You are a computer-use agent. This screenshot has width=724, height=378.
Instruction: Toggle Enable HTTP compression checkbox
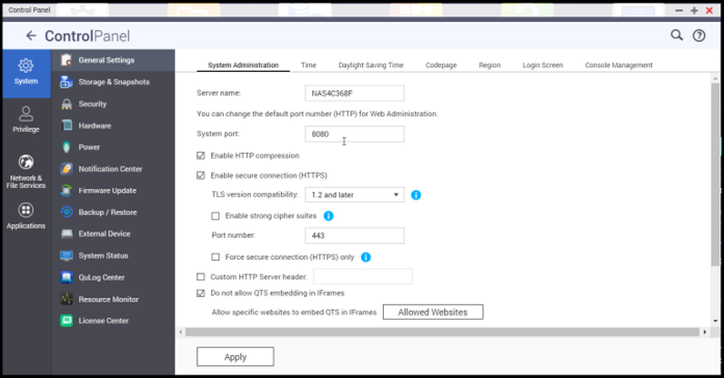tap(201, 155)
